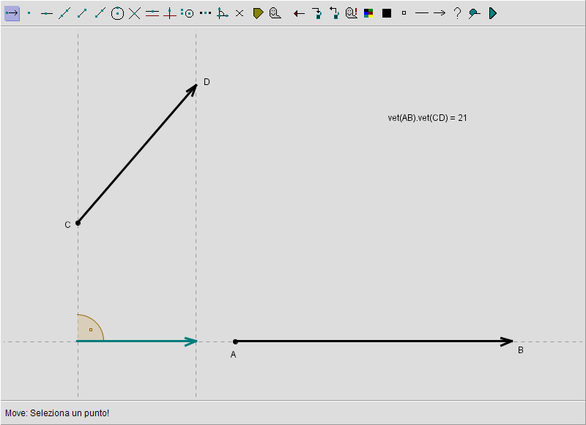The image size is (586, 425).
Task: Select the Segment tool with two endpoints
Action: [x=82, y=13]
